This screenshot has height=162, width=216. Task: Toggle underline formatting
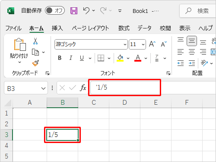pyautogui.click(x=82, y=58)
